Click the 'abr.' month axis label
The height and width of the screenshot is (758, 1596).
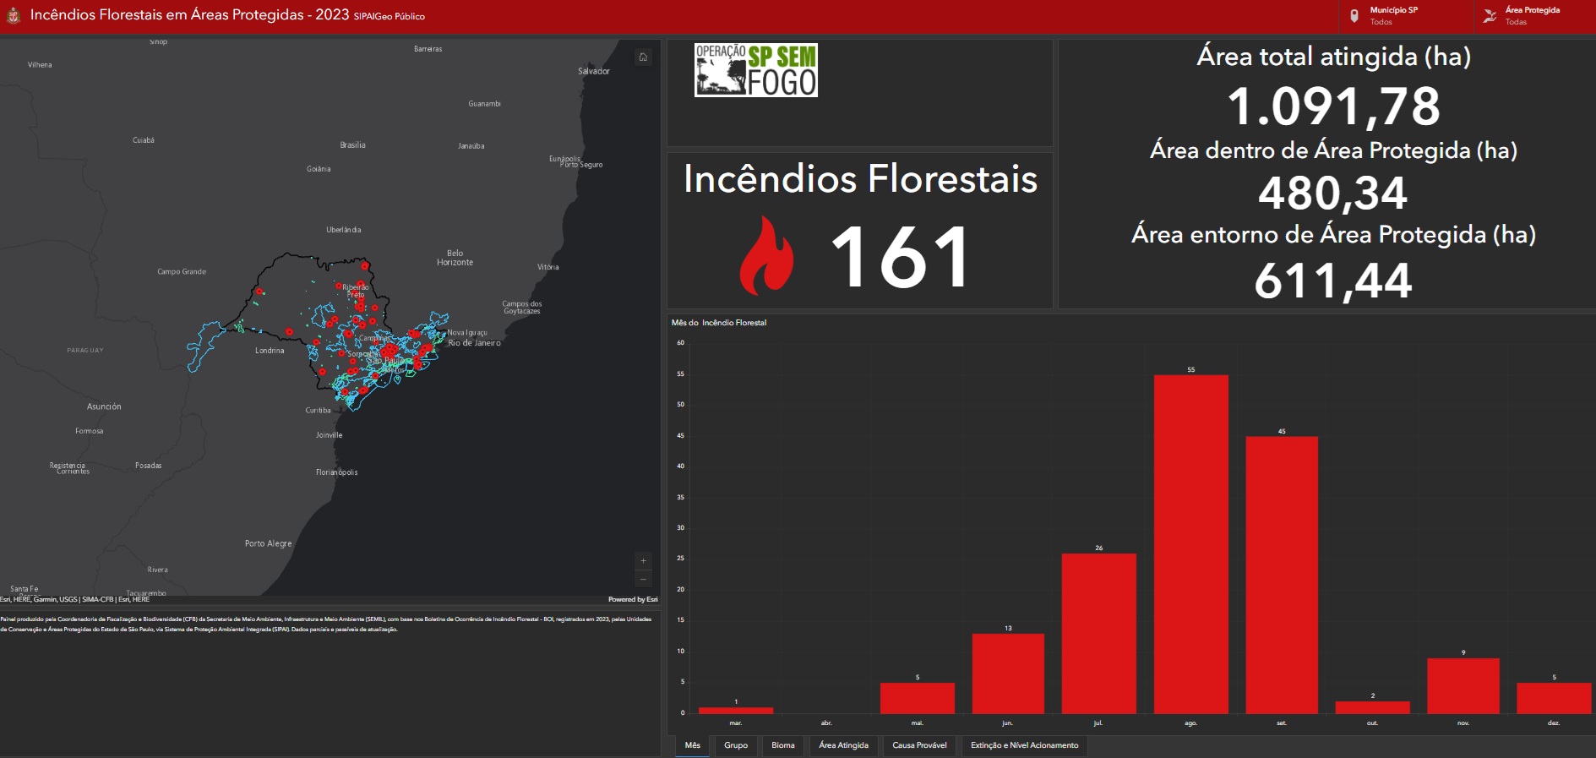(x=826, y=723)
